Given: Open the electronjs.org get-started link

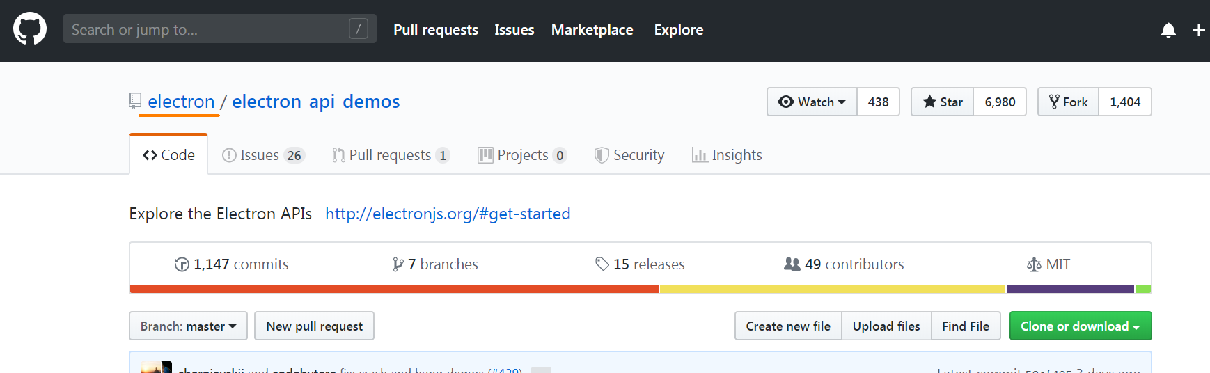Looking at the screenshot, I should click(448, 214).
